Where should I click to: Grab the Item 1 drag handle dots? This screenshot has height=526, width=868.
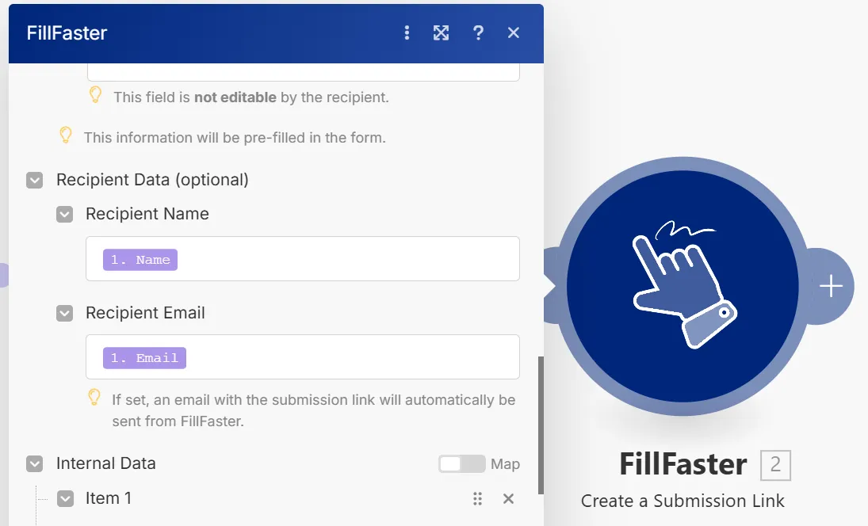pyautogui.click(x=478, y=499)
